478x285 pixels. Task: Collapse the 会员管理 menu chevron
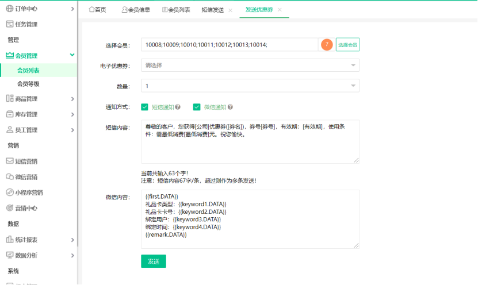(72, 55)
